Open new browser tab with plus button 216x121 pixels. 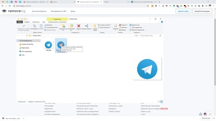(159, 2)
